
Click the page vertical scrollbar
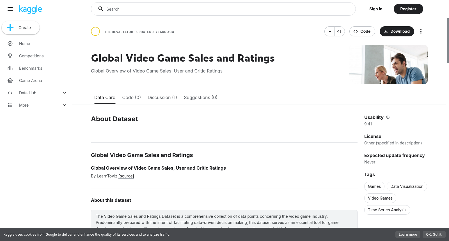point(448,41)
